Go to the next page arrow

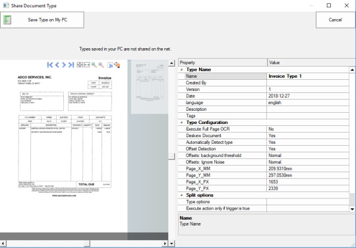(64, 65)
